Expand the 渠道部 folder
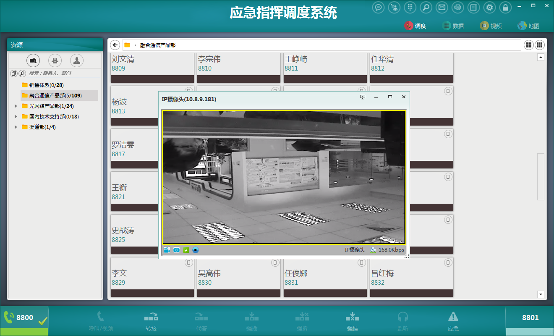 16,127
